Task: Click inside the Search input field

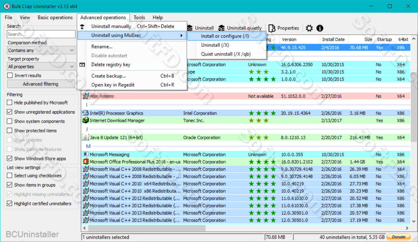Action: [41, 34]
